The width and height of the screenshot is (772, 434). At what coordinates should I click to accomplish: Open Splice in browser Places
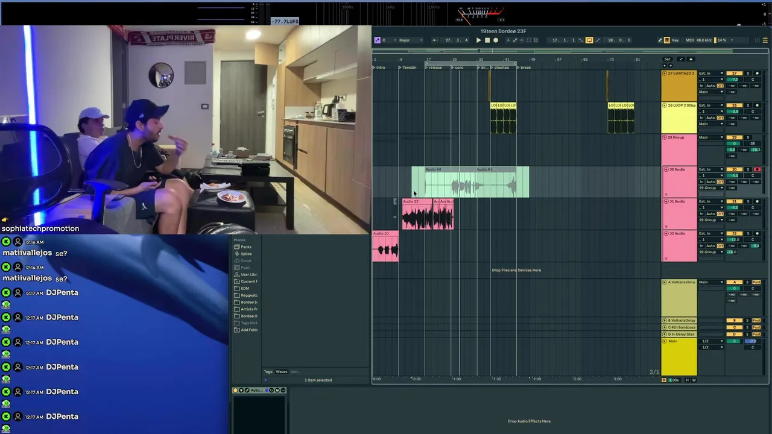click(245, 254)
